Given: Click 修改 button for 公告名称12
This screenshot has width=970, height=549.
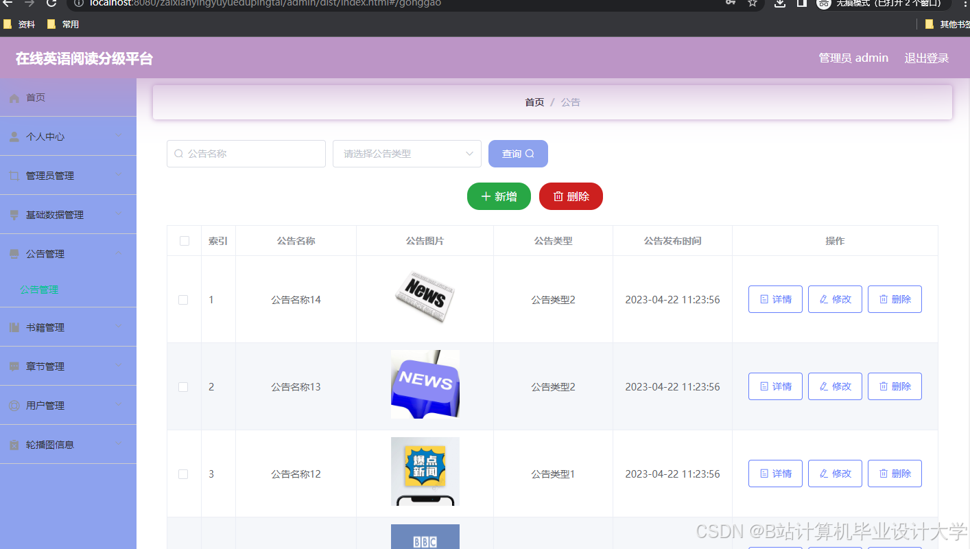Looking at the screenshot, I should [x=835, y=474].
